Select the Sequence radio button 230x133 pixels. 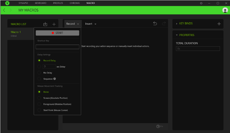coord(39,79)
